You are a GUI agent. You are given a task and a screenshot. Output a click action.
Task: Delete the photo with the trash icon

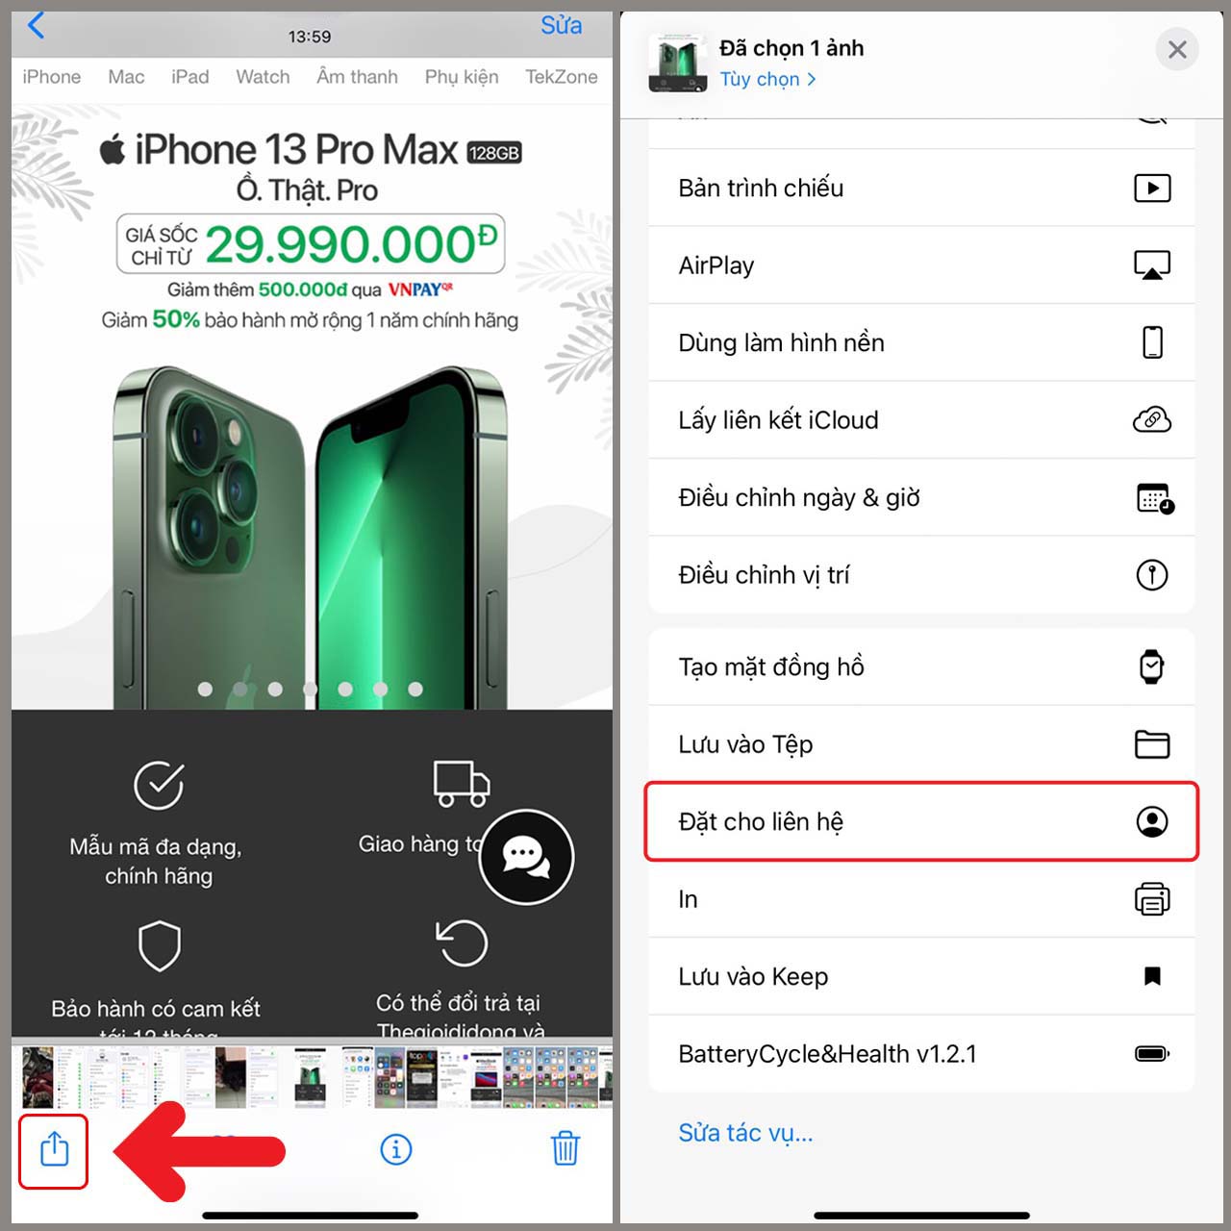(565, 1148)
